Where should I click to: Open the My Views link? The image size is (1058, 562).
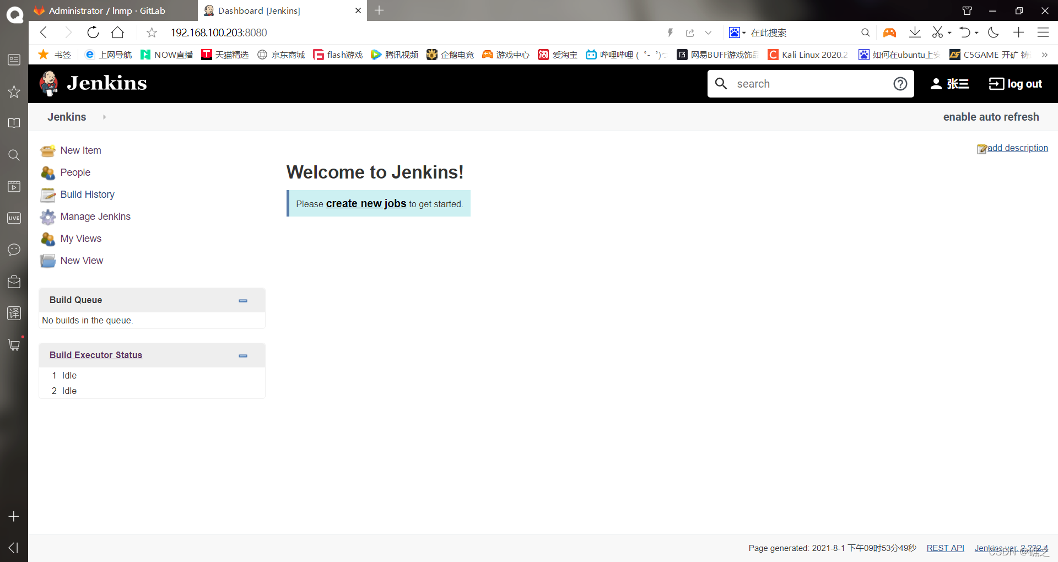(81, 239)
